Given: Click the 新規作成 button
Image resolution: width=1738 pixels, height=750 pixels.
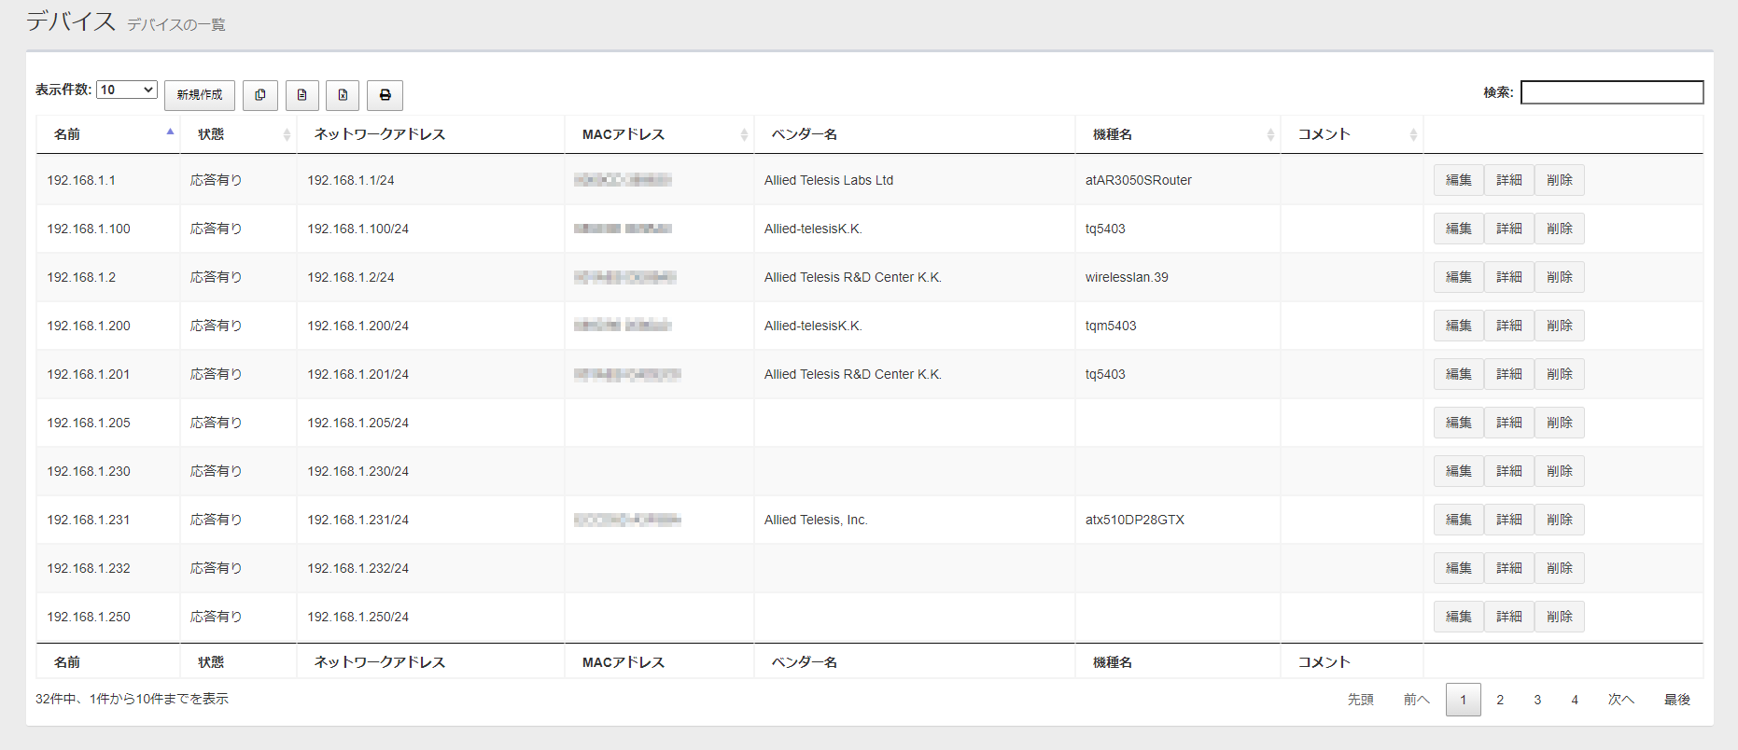Looking at the screenshot, I should point(200,95).
